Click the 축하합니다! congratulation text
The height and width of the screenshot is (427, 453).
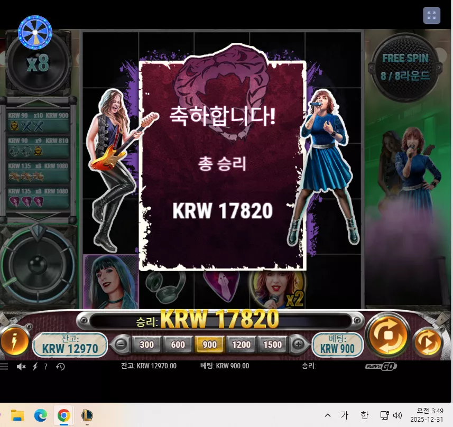point(222,115)
